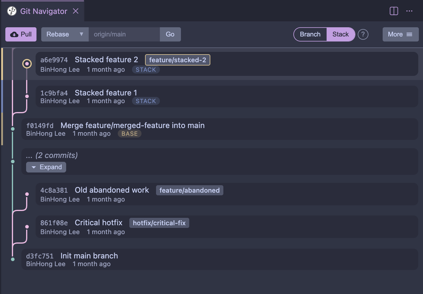Screen dimensions: 423x294
Task: Click the yellow branch color strip on the left edge
Action: tap(2, 63)
